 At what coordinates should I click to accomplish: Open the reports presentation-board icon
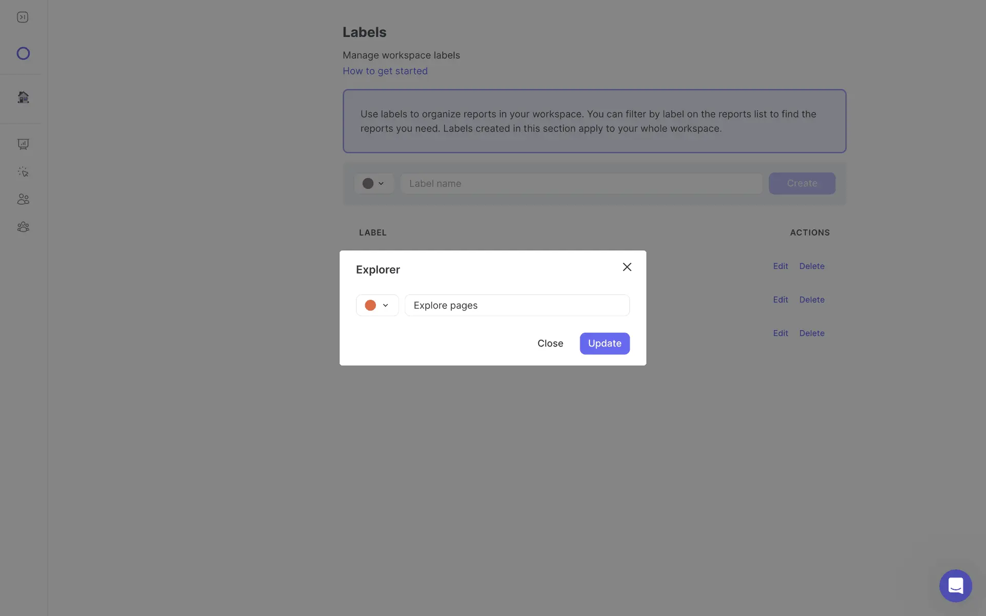(x=23, y=144)
